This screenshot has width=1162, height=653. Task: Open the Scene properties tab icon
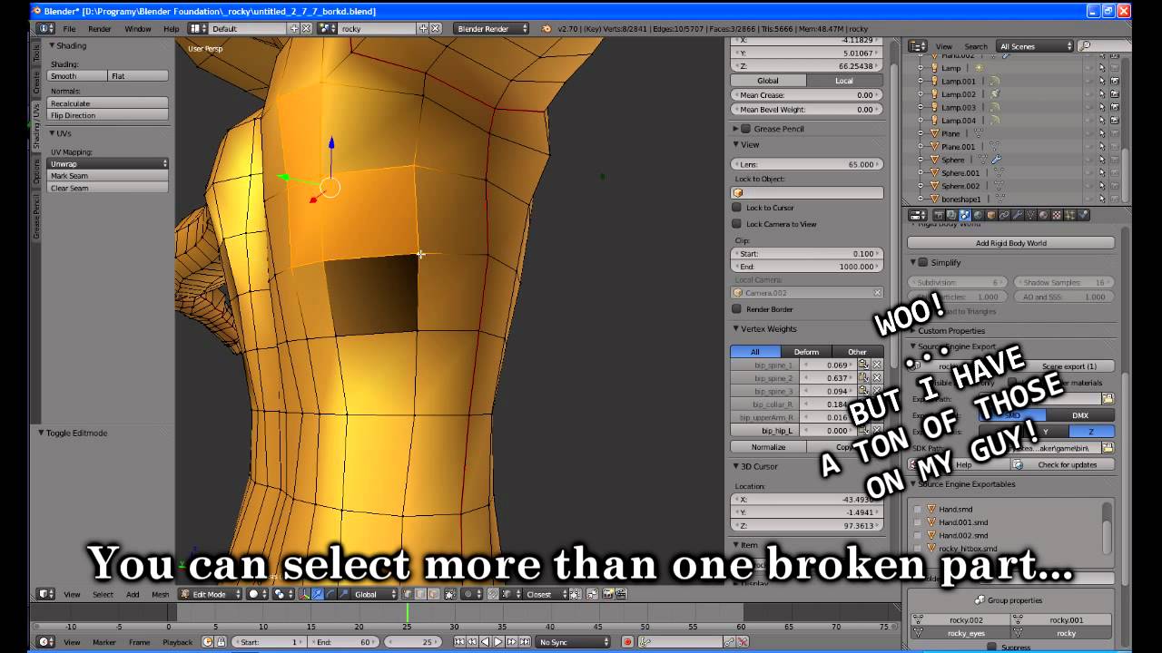pyautogui.click(x=964, y=215)
